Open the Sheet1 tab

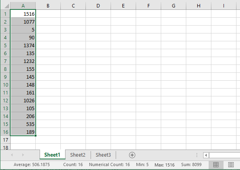point(52,155)
